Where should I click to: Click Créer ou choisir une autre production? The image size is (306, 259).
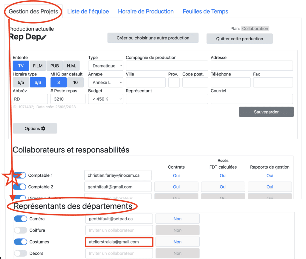153,38
